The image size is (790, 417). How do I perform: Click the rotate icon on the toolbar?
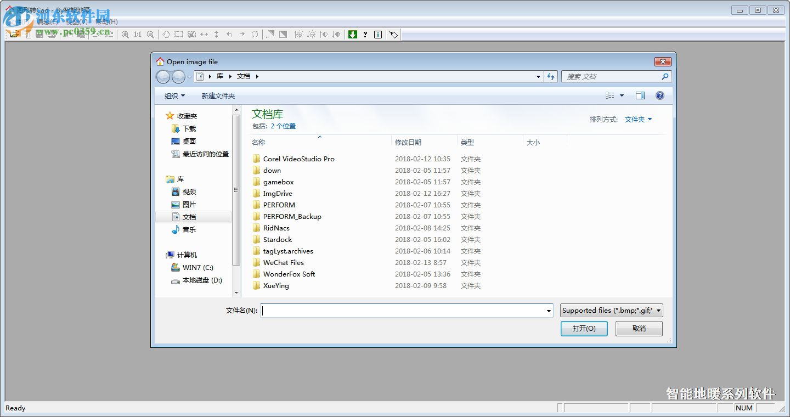click(253, 34)
